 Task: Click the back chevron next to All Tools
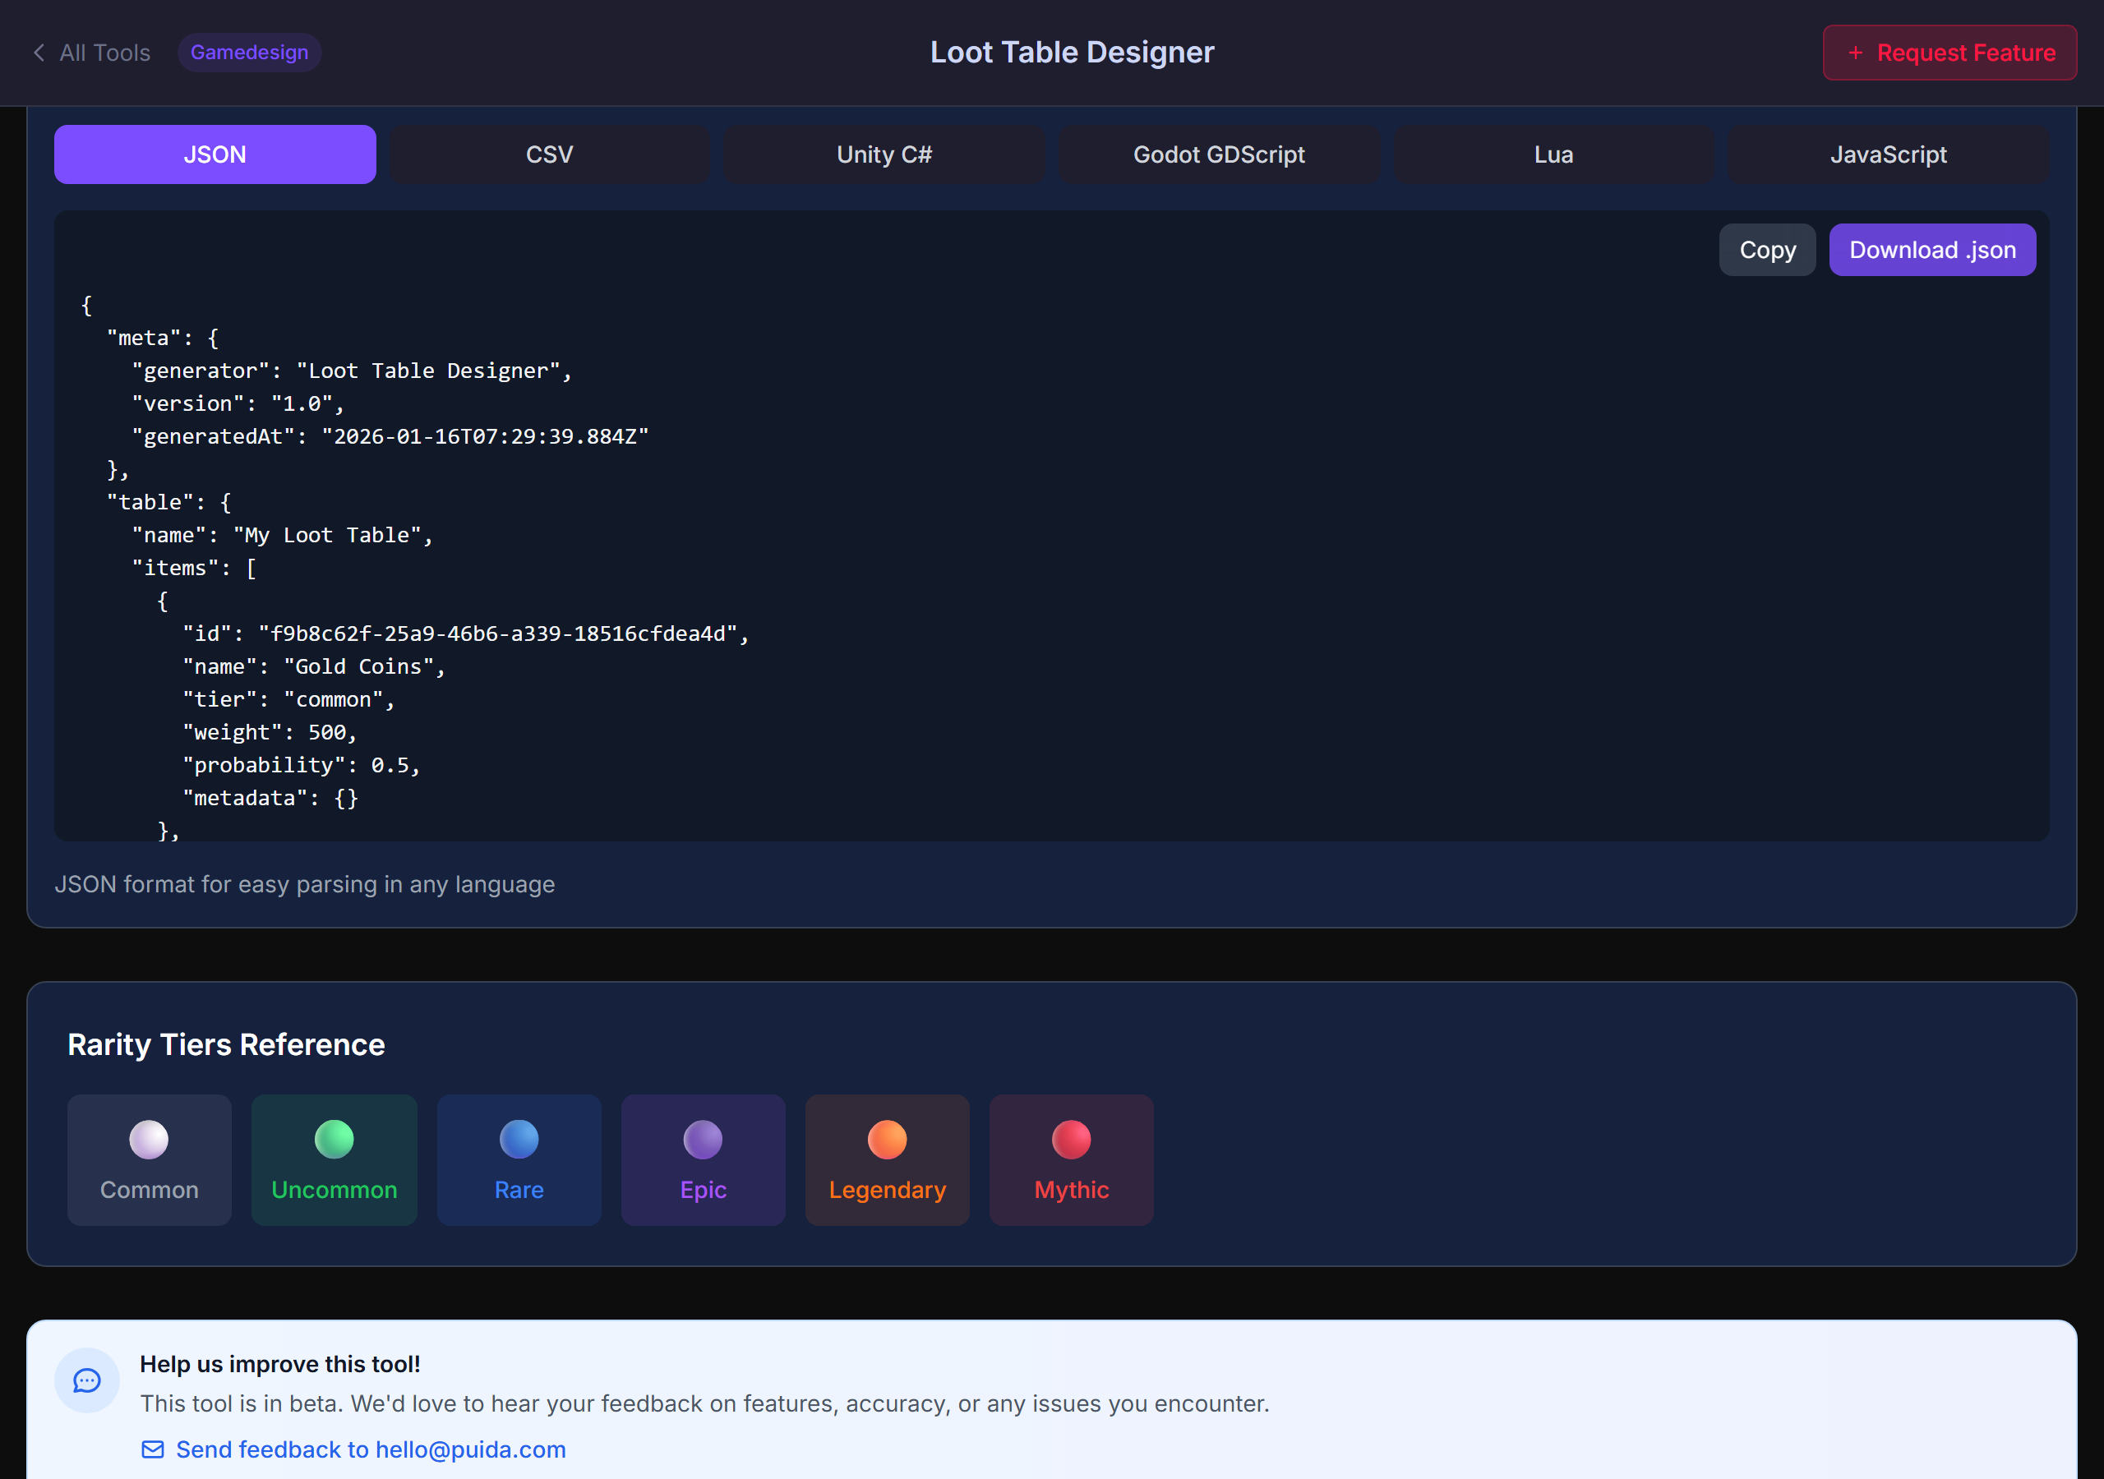coord(39,53)
